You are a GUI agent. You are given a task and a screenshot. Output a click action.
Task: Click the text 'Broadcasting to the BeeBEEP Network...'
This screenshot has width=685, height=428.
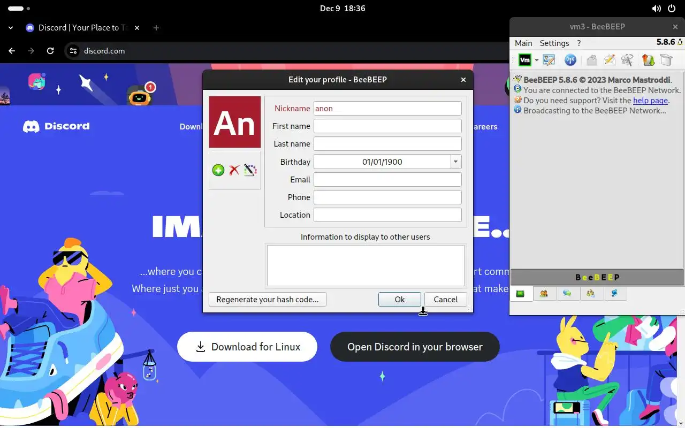pyautogui.click(x=595, y=111)
